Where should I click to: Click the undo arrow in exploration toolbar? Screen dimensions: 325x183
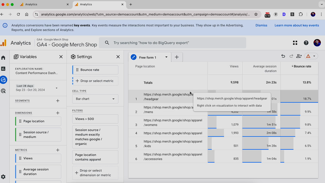283,56
